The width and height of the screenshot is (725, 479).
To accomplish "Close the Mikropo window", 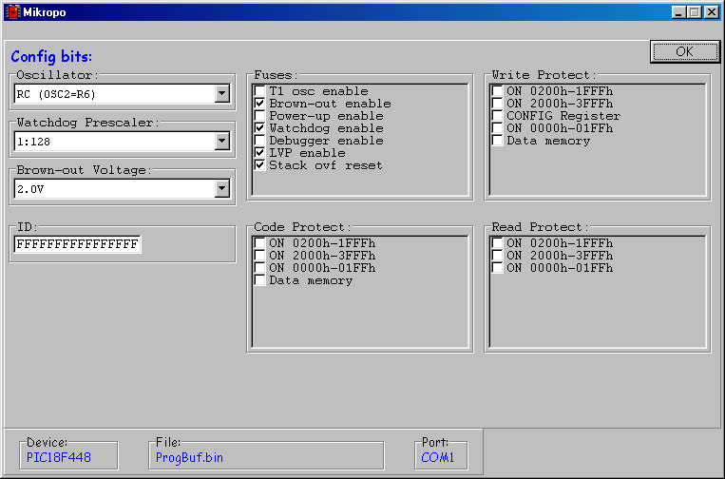I will coord(712,12).
